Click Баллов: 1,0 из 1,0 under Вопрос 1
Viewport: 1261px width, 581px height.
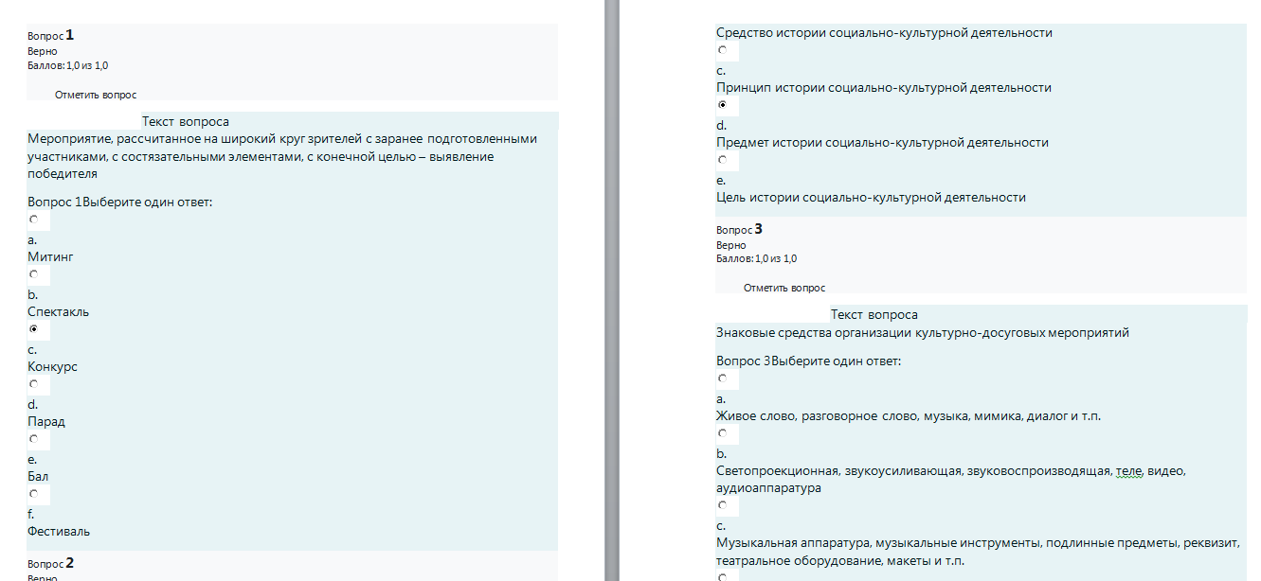click(x=67, y=65)
